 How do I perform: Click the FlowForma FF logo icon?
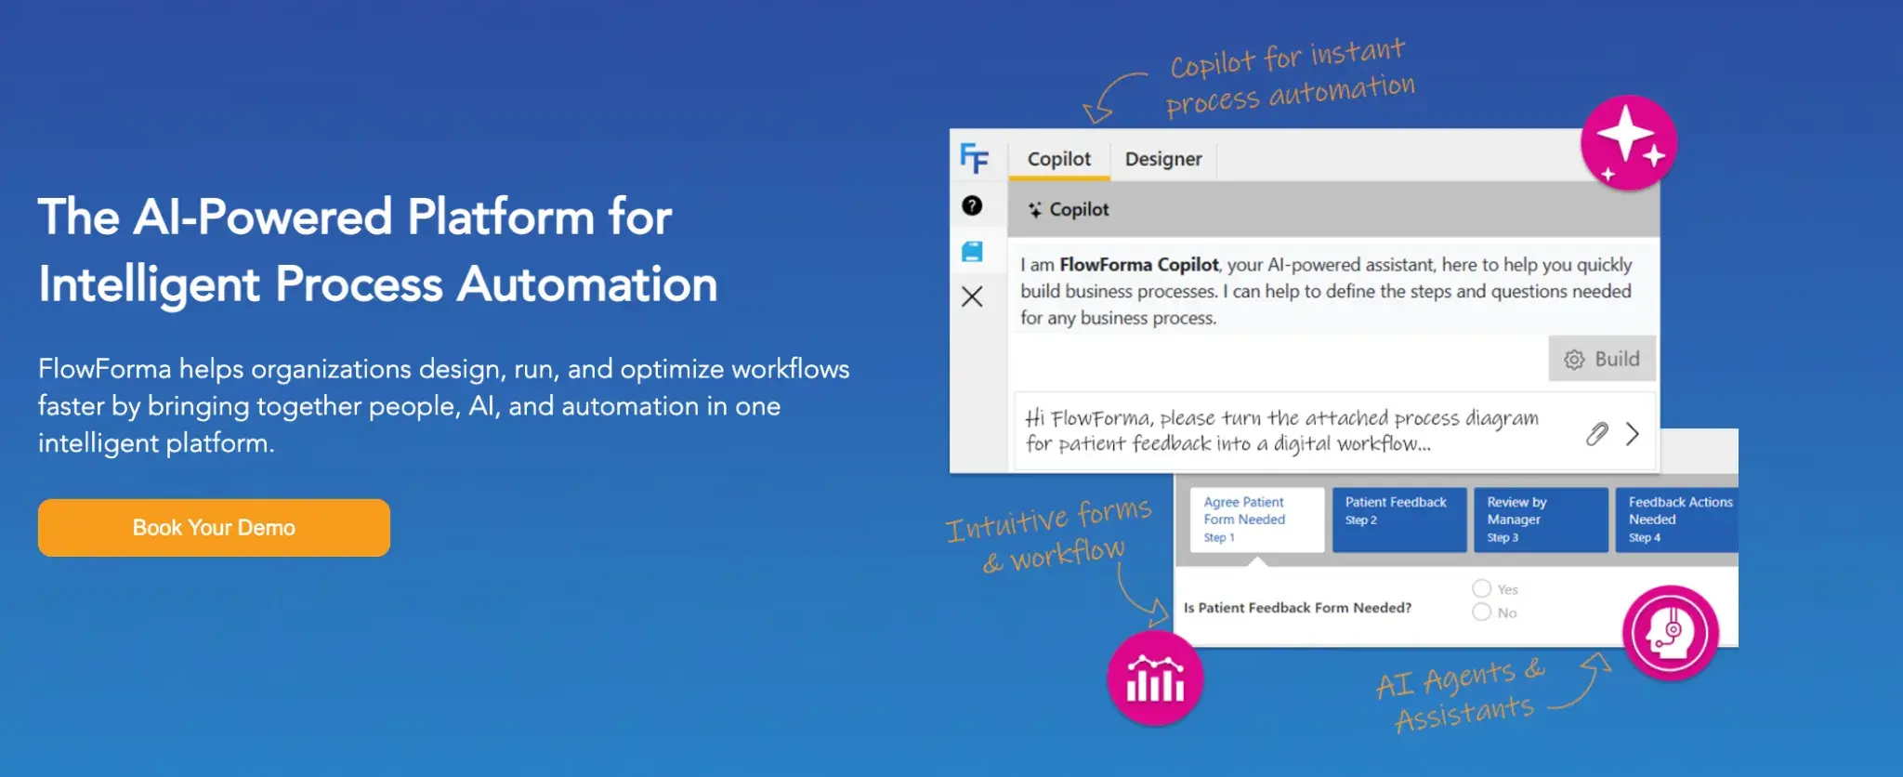click(x=974, y=159)
